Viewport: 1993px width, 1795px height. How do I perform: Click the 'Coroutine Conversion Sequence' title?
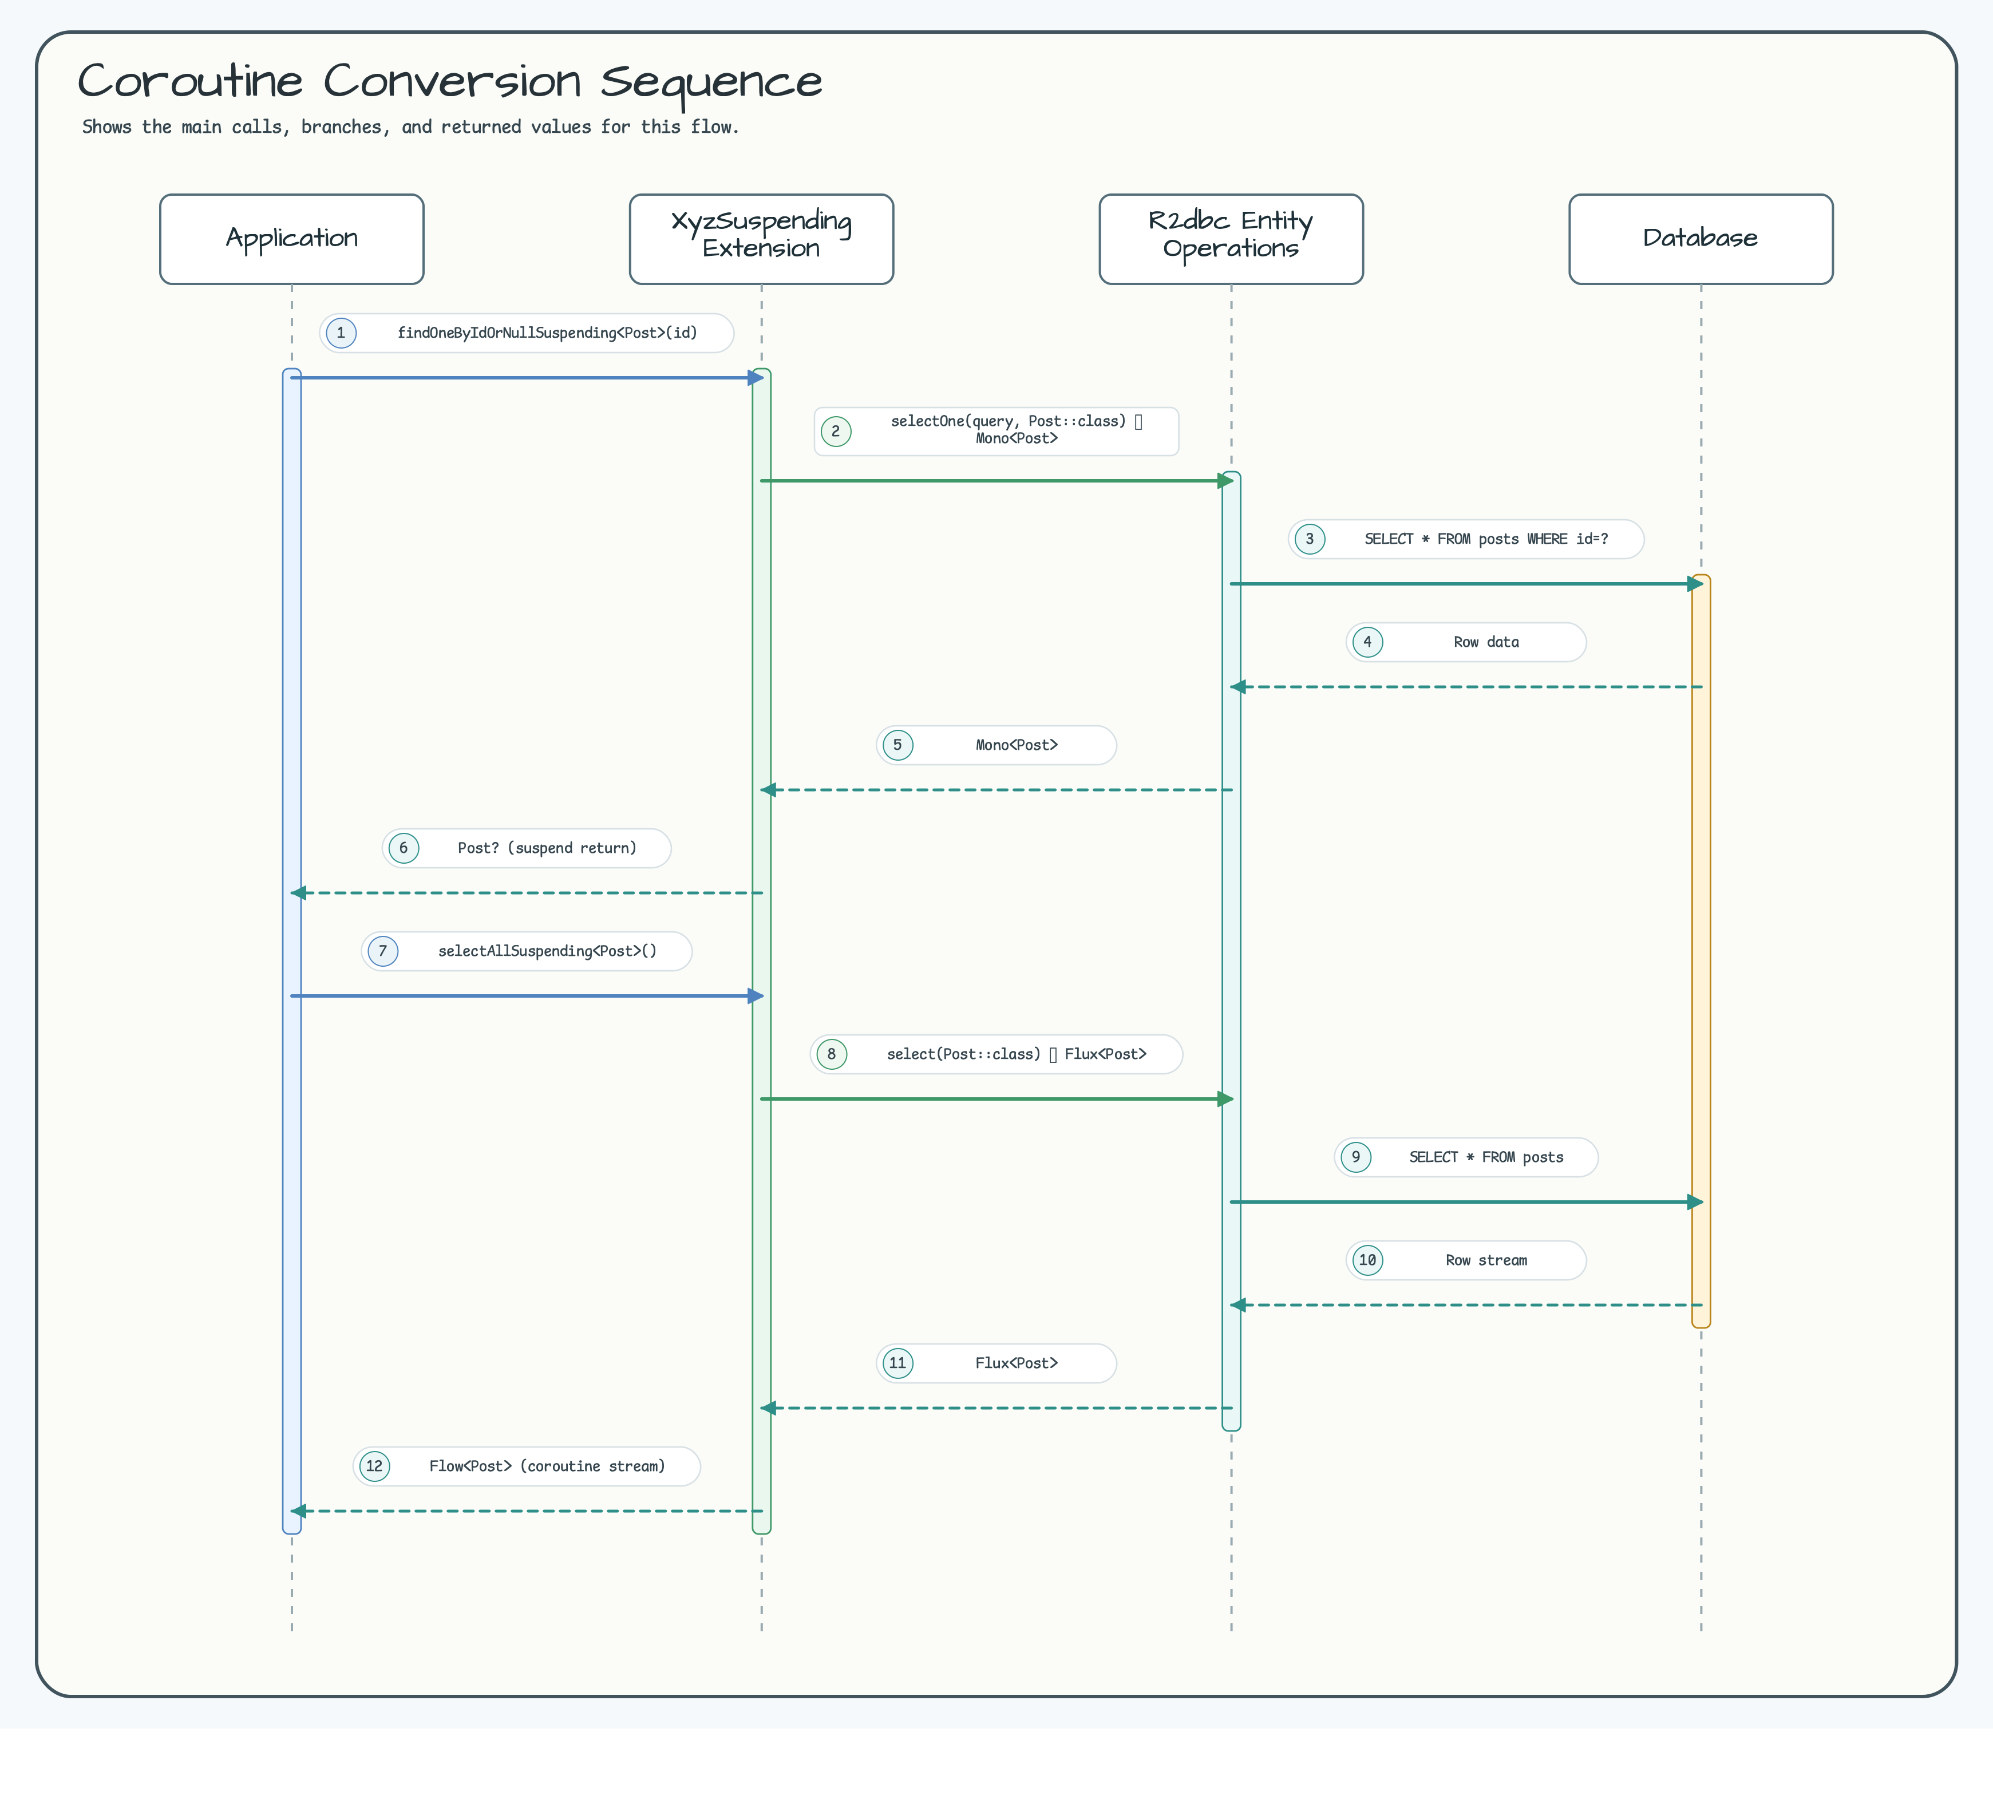pos(450,82)
